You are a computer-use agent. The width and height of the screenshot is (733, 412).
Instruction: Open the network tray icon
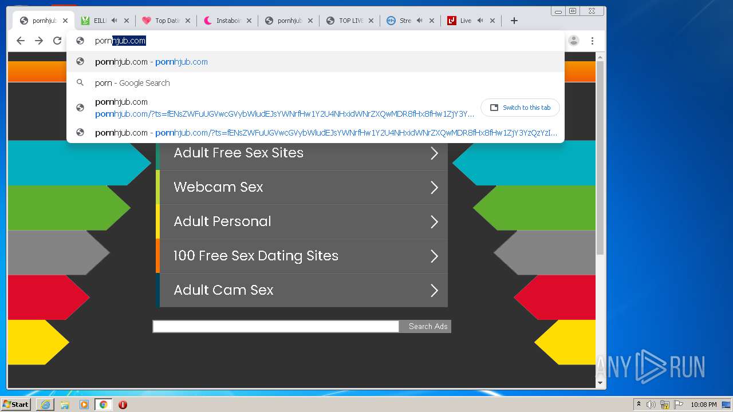(x=665, y=405)
